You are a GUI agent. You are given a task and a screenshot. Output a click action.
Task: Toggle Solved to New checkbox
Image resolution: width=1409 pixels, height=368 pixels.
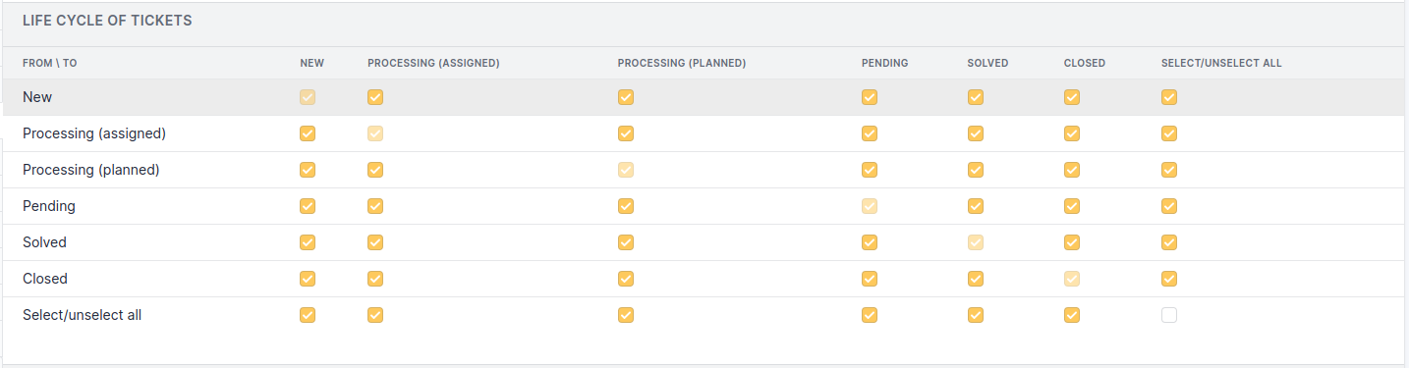point(308,242)
